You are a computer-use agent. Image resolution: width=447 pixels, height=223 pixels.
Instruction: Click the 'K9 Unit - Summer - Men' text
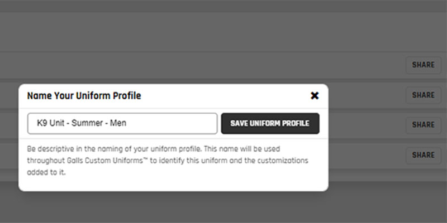tap(81, 124)
